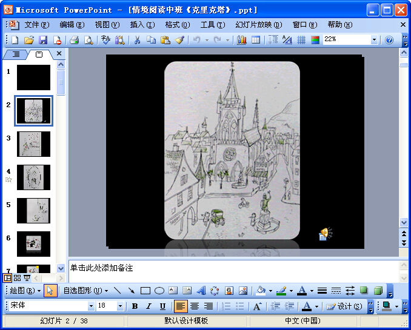The height and width of the screenshot is (330, 411).
Task: Click thumbnail pane scroll down arrow
Action: (x=61, y=268)
